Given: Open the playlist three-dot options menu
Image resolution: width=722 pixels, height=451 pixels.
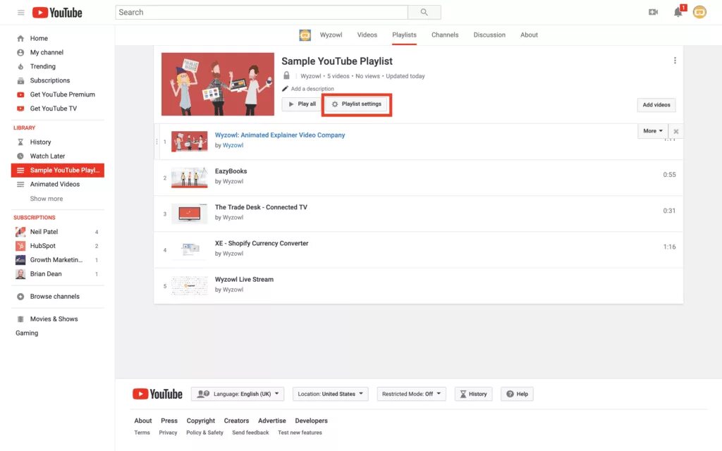Looking at the screenshot, I should coord(675,61).
